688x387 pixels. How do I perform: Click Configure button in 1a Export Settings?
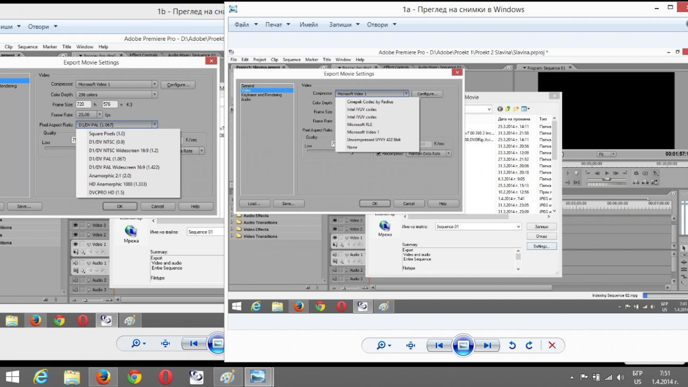pos(427,94)
